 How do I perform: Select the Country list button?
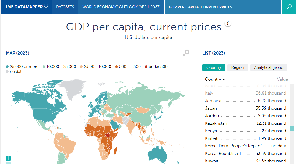pyautogui.click(x=214, y=67)
